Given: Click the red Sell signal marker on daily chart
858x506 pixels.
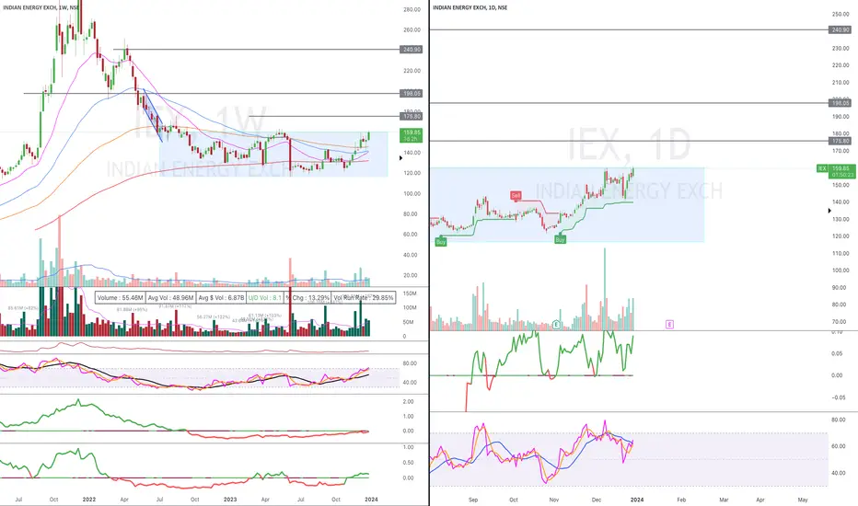Looking at the screenshot, I should pyautogui.click(x=516, y=195).
